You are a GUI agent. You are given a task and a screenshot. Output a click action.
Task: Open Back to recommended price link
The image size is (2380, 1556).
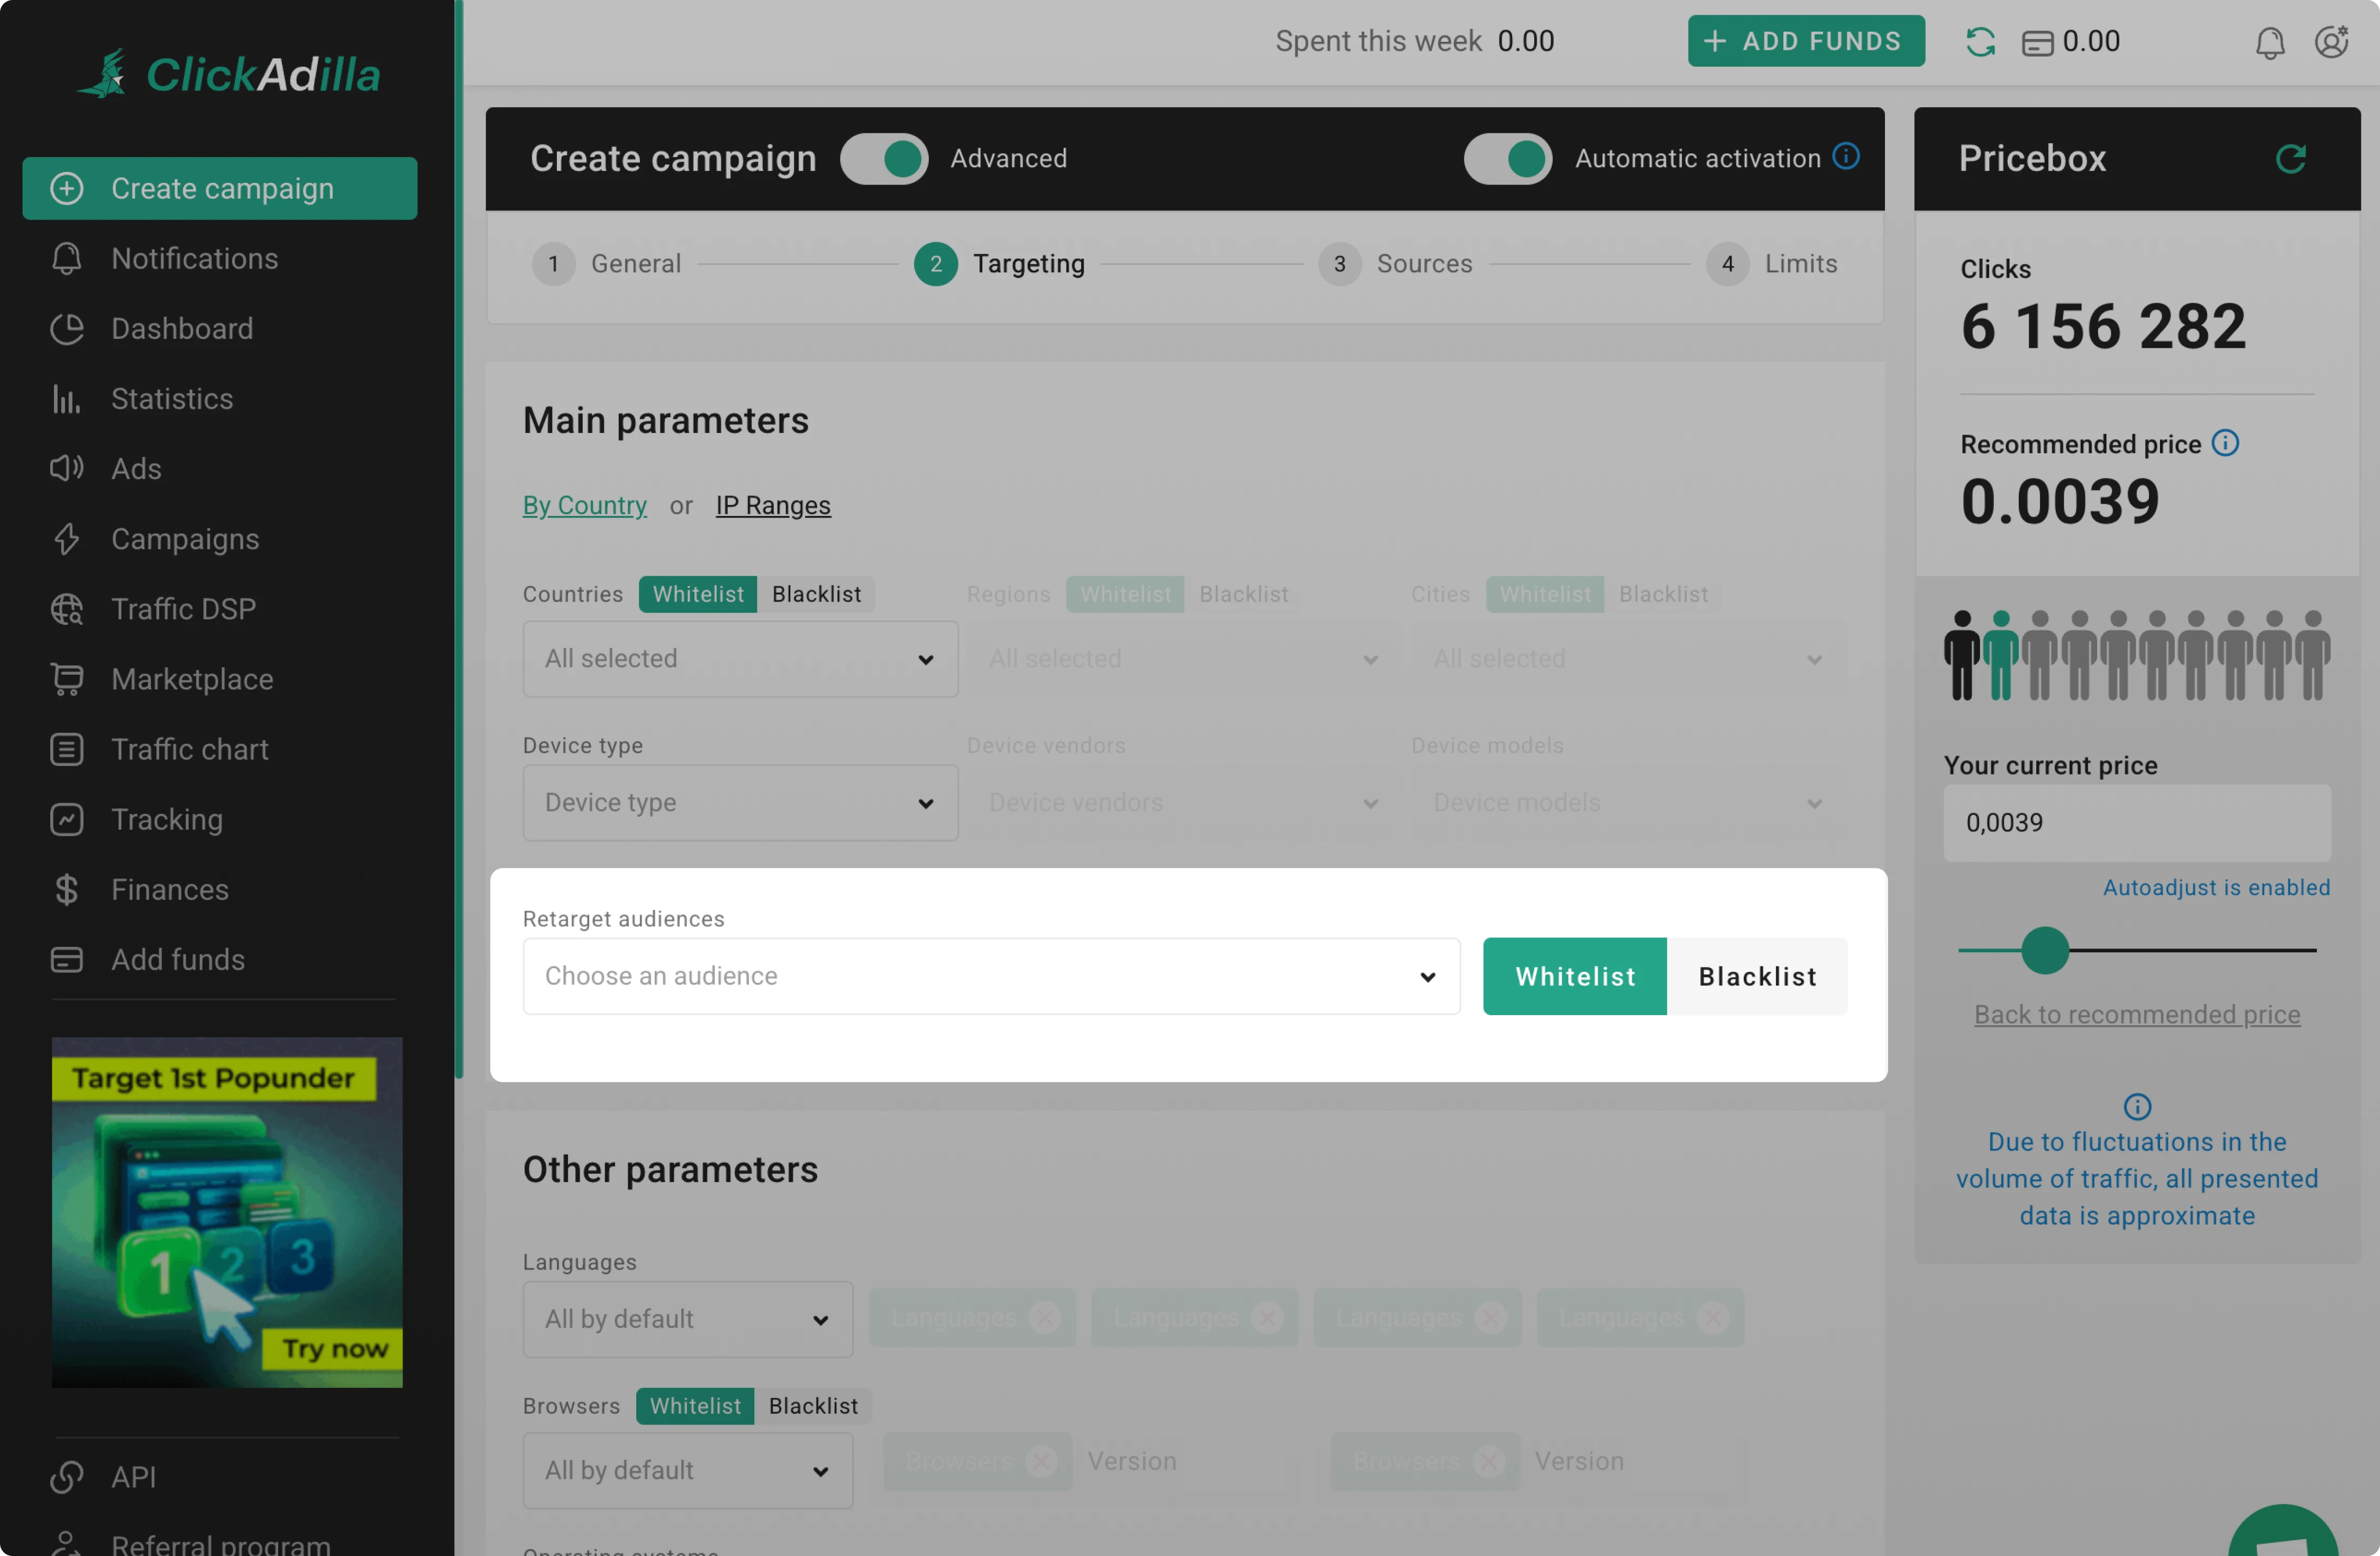[2137, 1014]
